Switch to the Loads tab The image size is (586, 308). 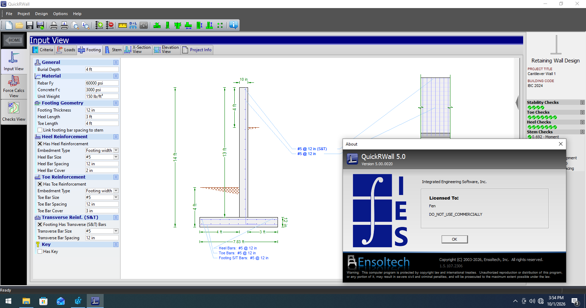tap(66, 50)
